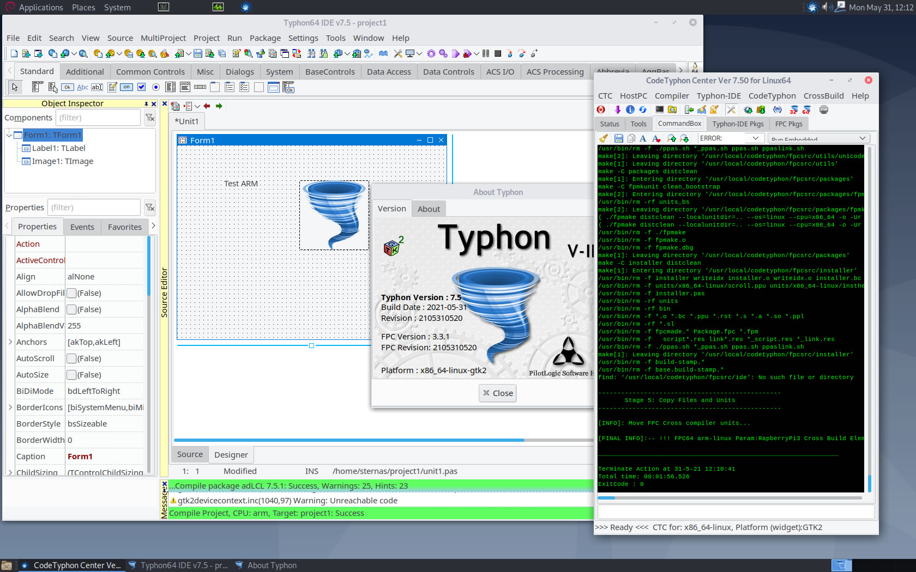Expand the BorderIcons property

coord(10,407)
